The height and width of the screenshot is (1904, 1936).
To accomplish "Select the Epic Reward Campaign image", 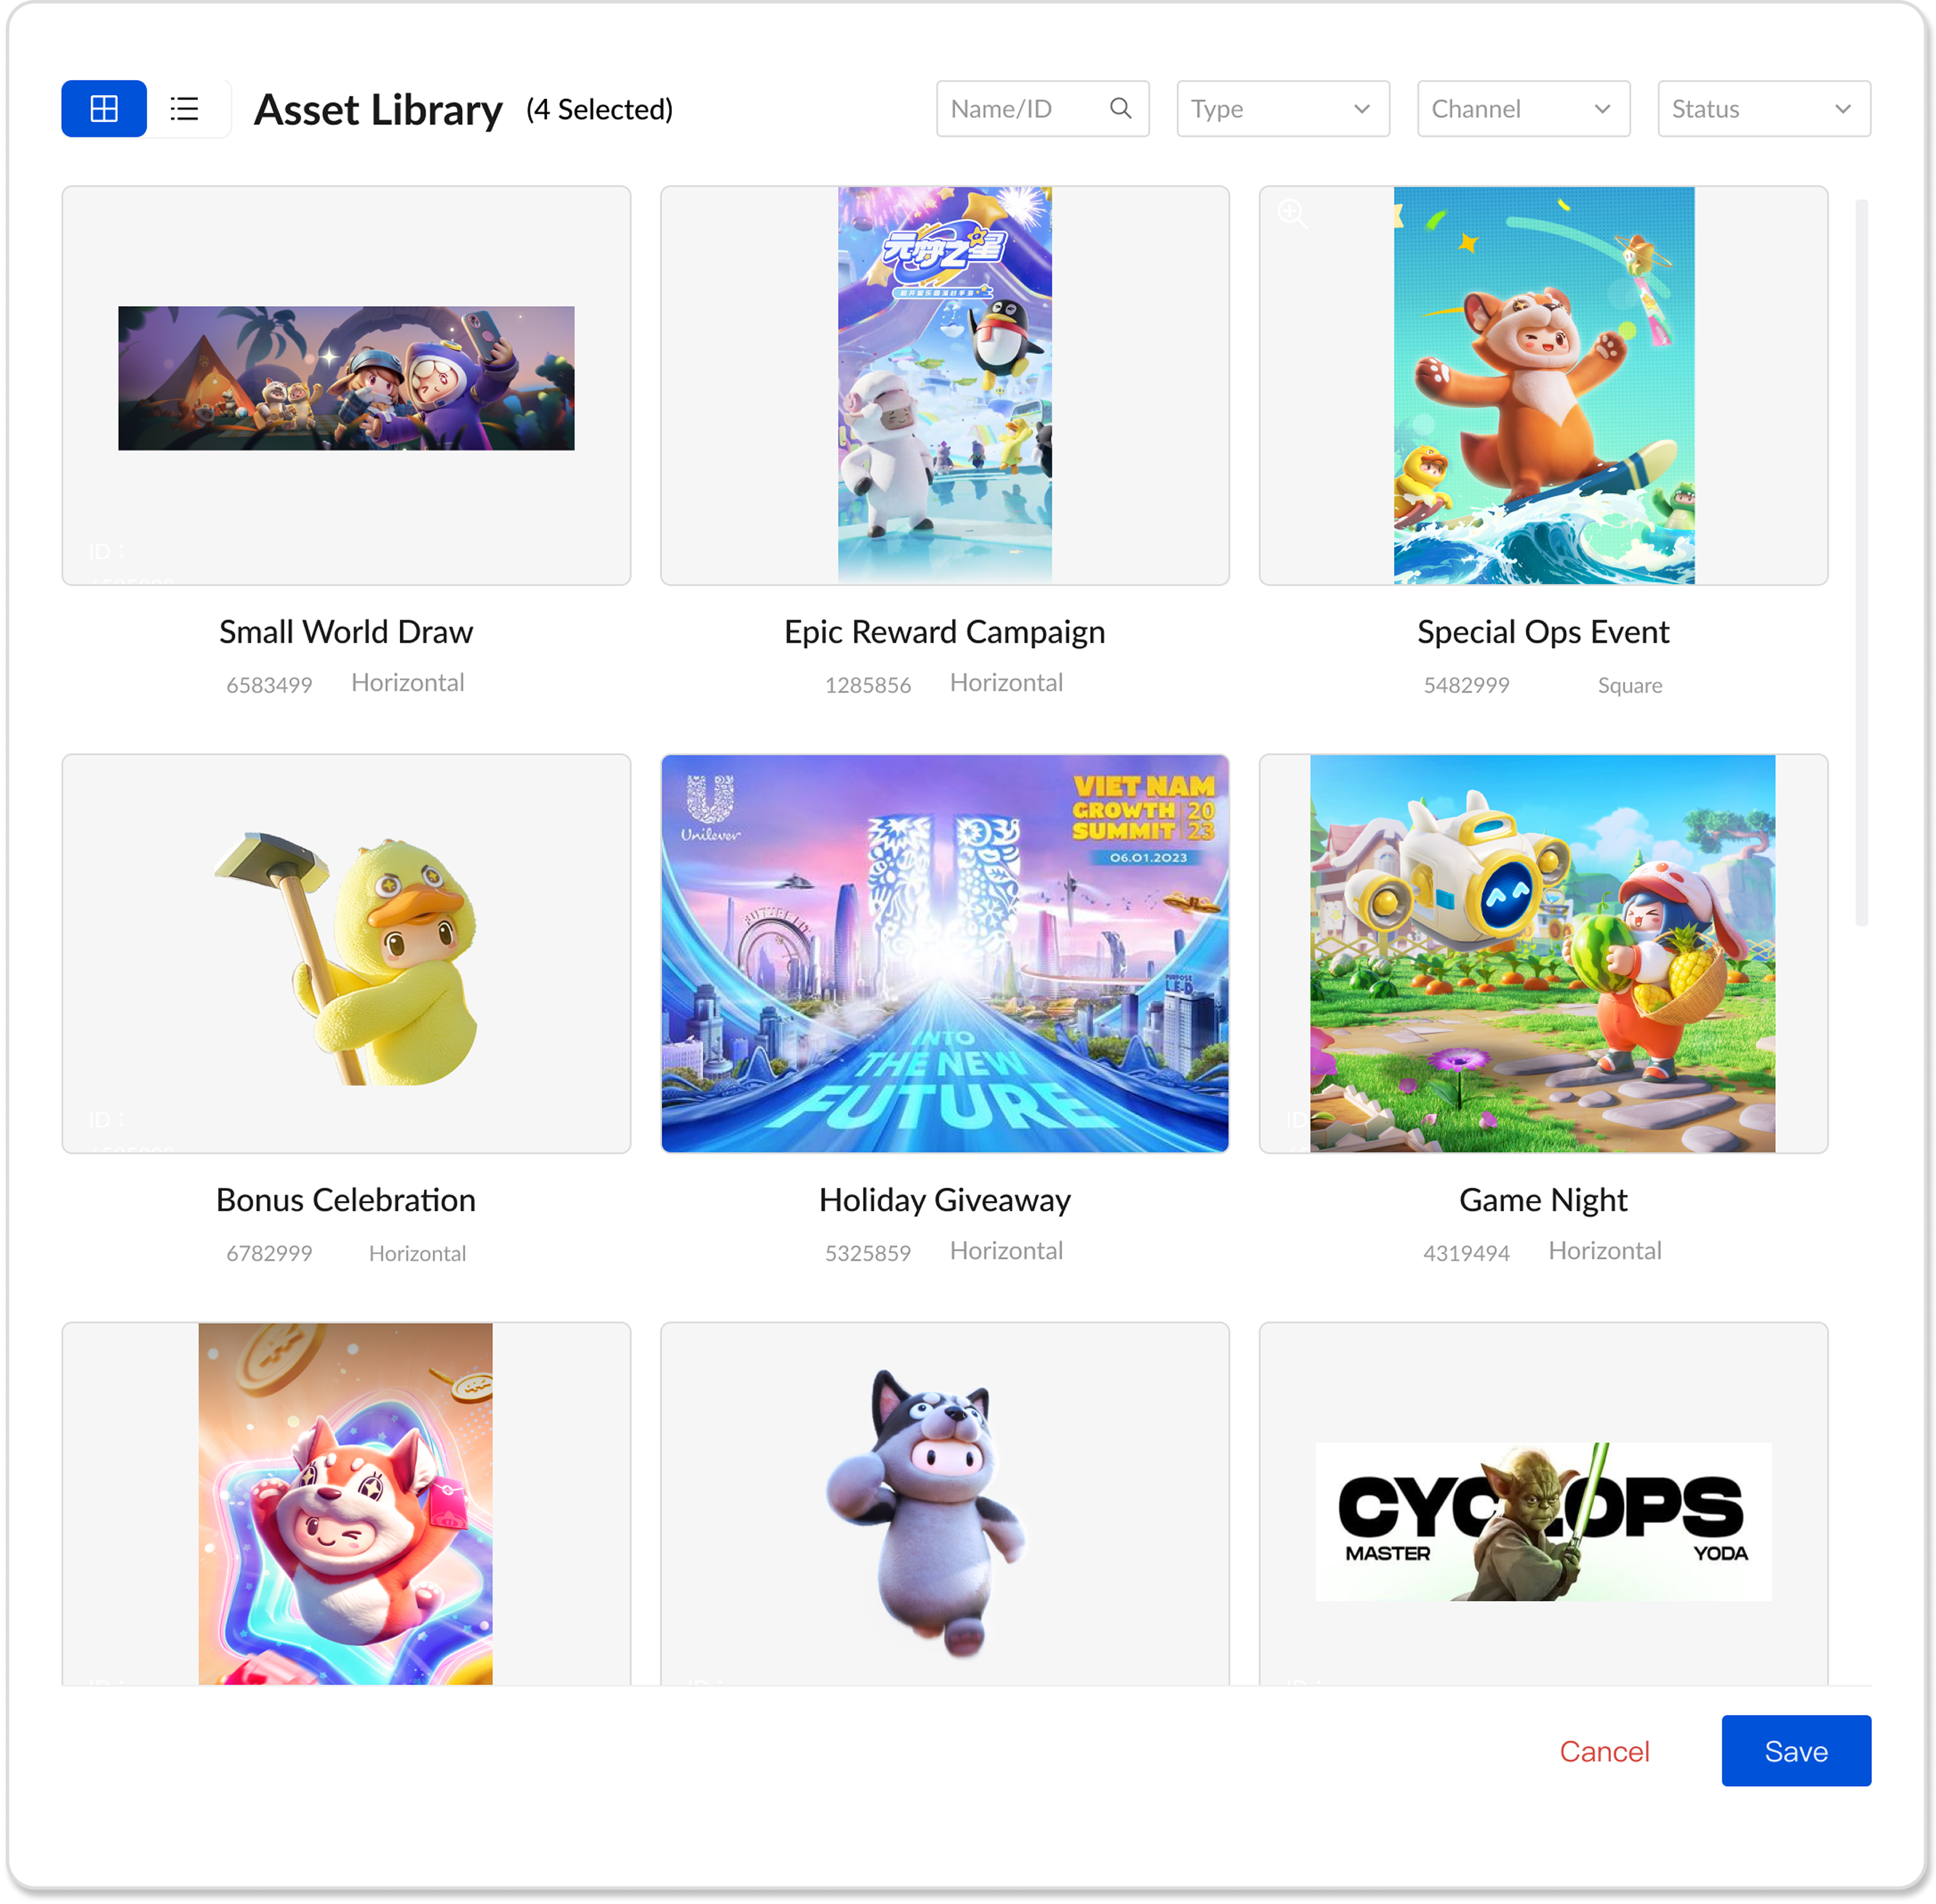I will [x=945, y=384].
